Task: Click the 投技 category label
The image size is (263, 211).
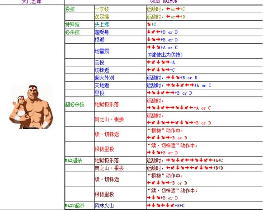Action: click(x=70, y=9)
